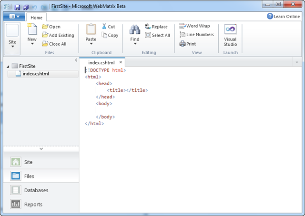Expand the Site button dropdown arrow
This screenshot has height=216, width=305.
13,47
